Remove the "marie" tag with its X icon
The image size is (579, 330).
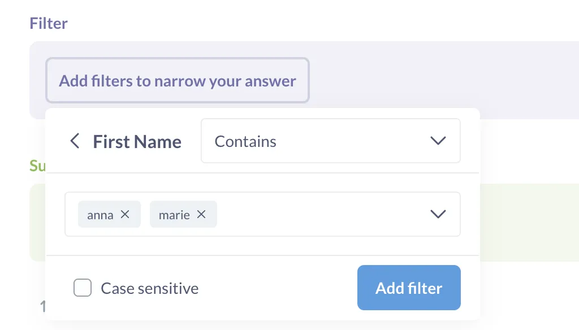201,214
